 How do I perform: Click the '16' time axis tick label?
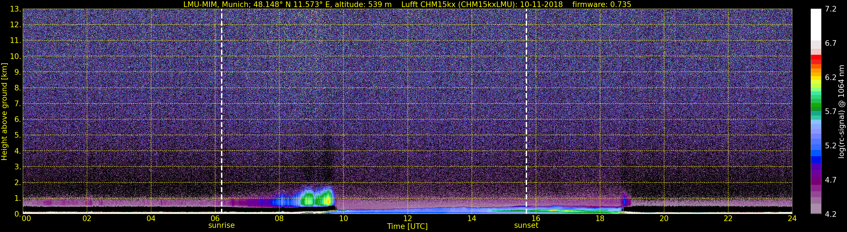[x=536, y=219]
